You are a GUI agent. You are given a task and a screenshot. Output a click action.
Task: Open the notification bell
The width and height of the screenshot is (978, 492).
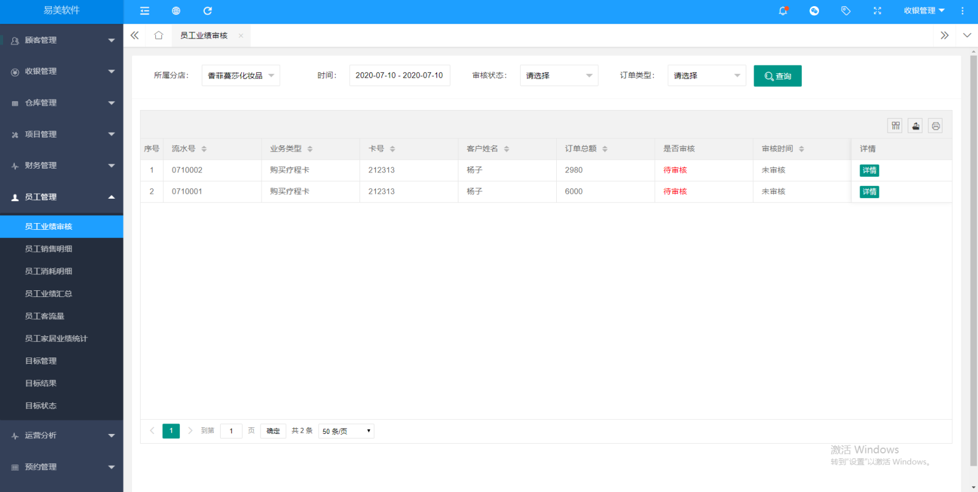coord(783,11)
